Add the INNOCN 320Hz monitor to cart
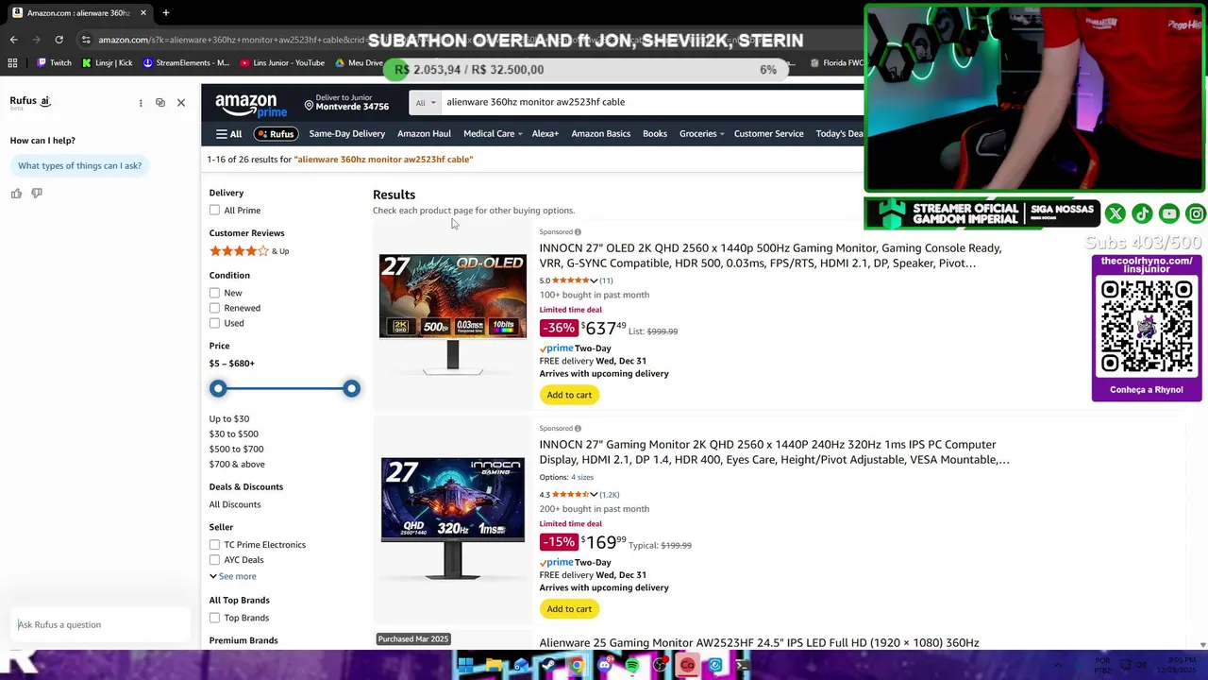The width and height of the screenshot is (1208, 680). coord(569,609)
